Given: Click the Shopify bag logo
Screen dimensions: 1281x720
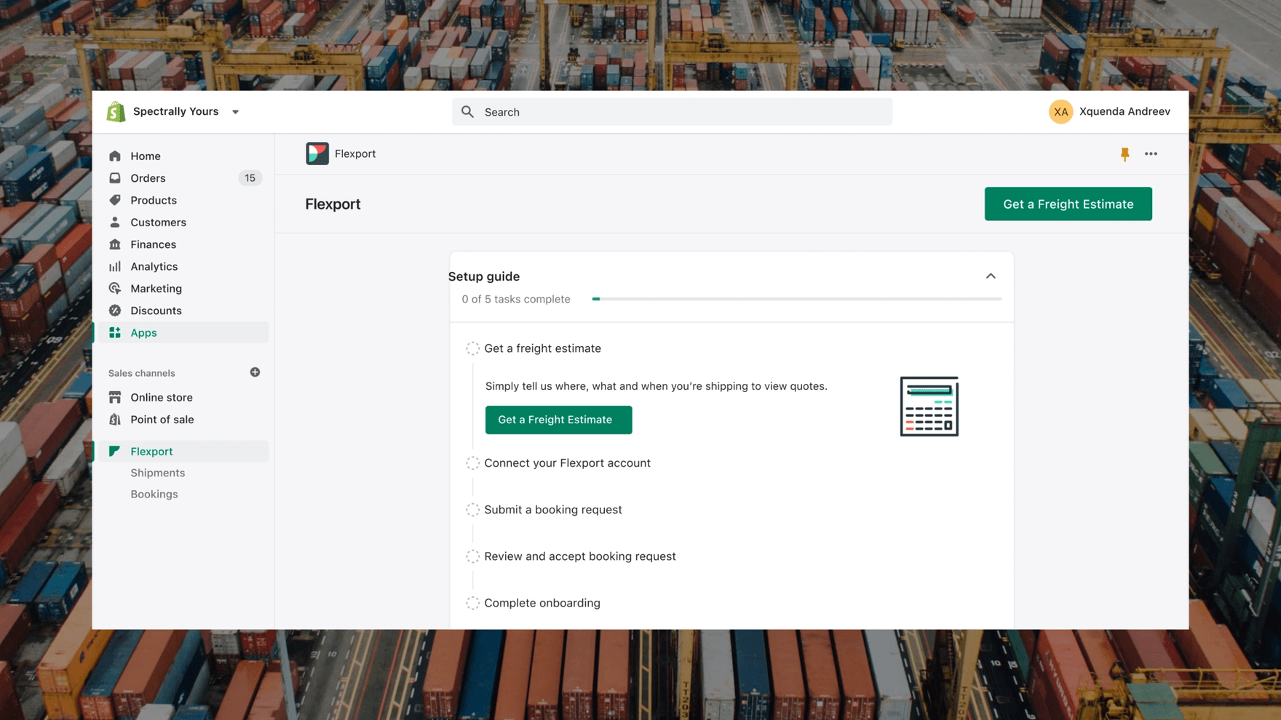Looking at the screenshot, I should pos(116,112).
